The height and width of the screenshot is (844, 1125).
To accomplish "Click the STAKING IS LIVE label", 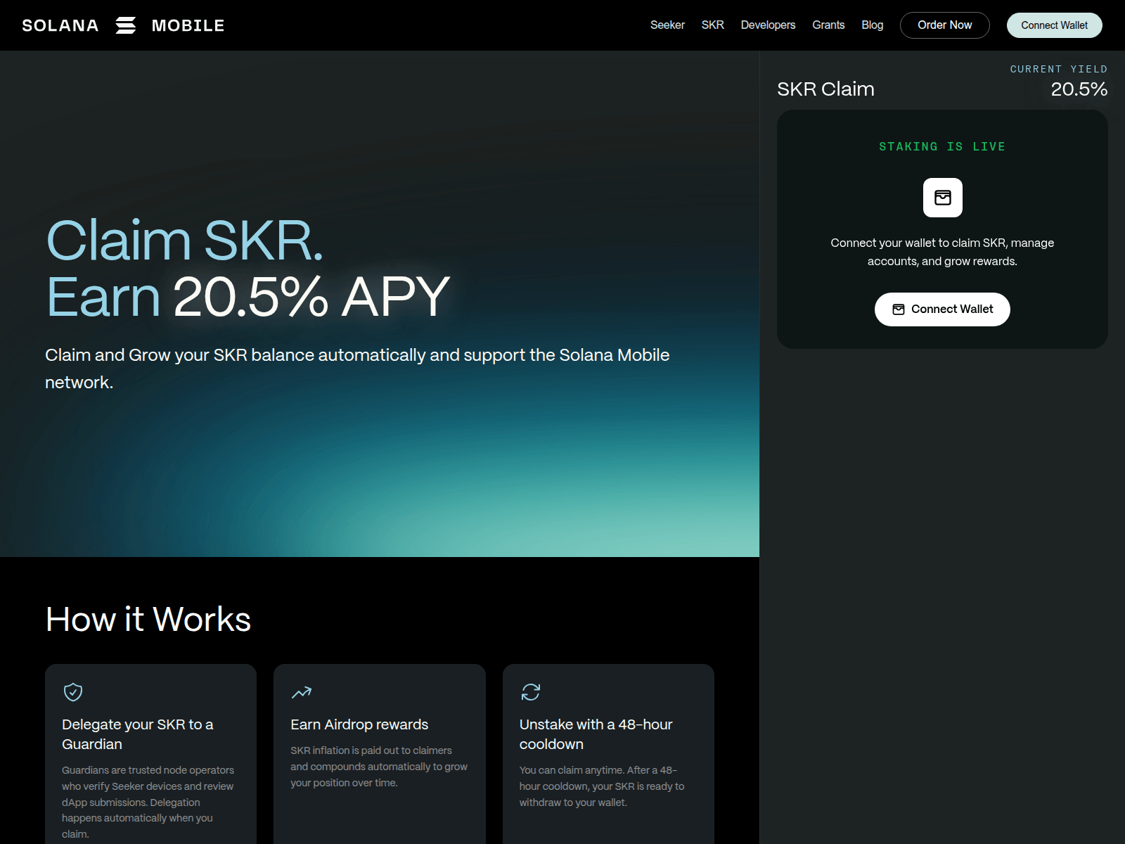I will tap(941, 146).
